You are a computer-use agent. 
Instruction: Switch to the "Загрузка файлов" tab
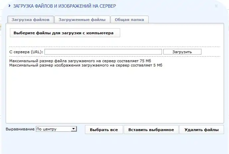pyautogui.click(x=30, y=20)
